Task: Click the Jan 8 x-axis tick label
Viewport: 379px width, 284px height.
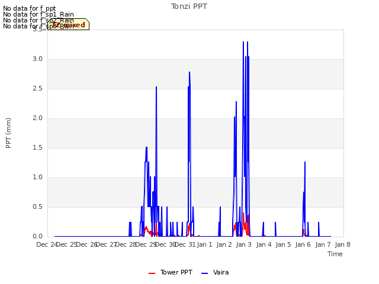Action: pos(342,244)
